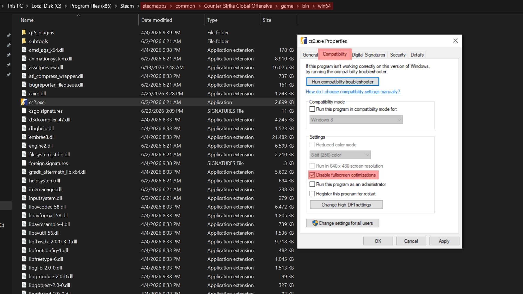Click the Run in 640 x 480 checkbox
Screen dimensions: 523x294
click(x=312, y=166)
